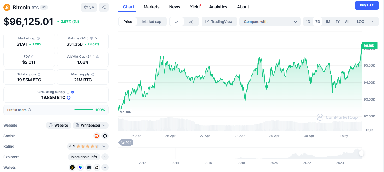Screen dimensions: 384x172
Task: Set chart range to 7D
Action: tap(317, 22)
